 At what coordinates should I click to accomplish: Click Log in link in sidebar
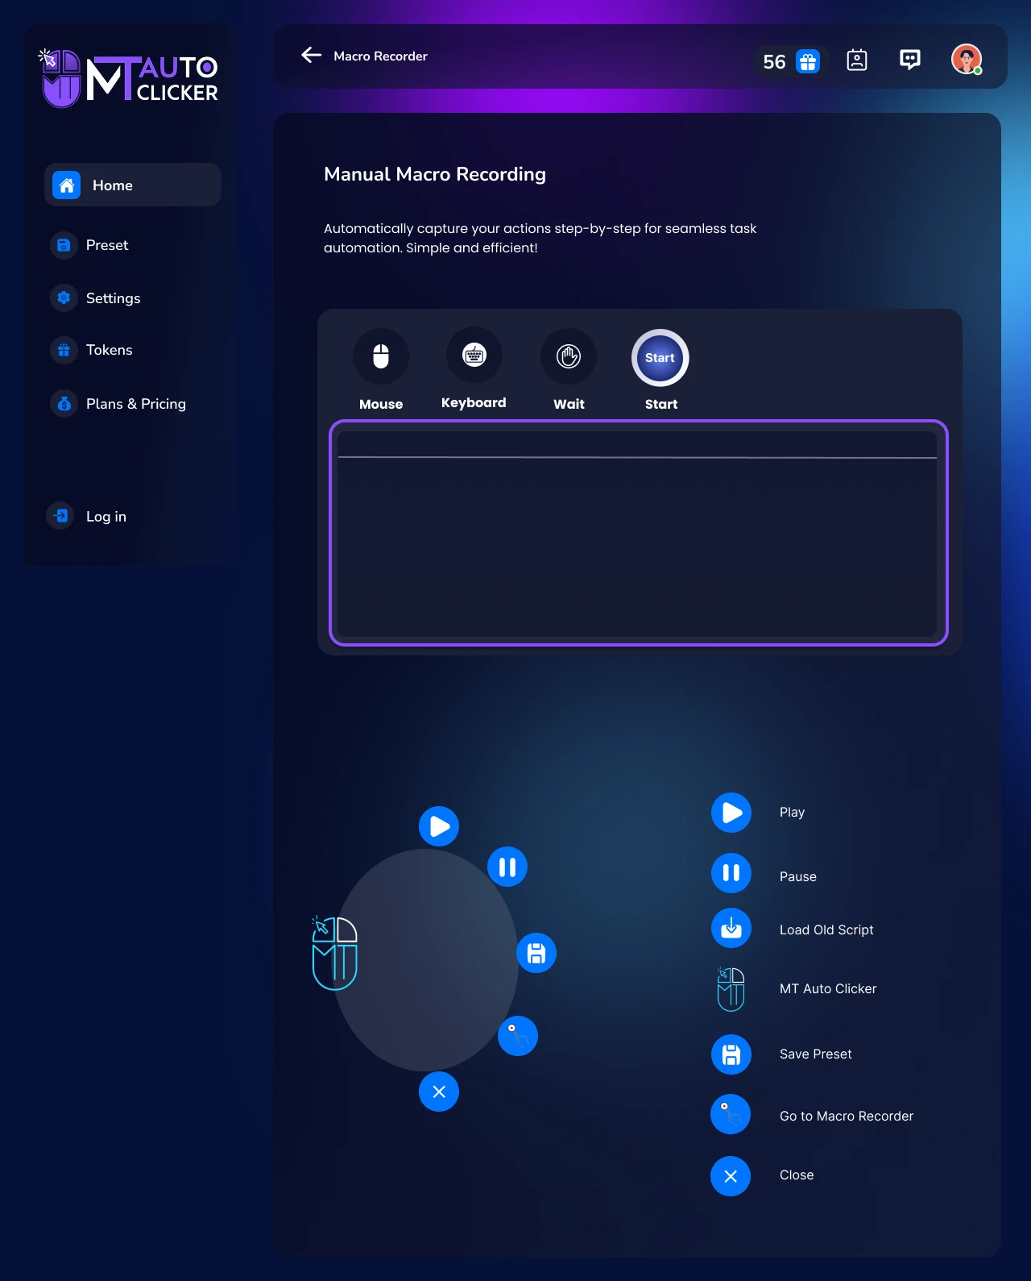pos(106,517)
